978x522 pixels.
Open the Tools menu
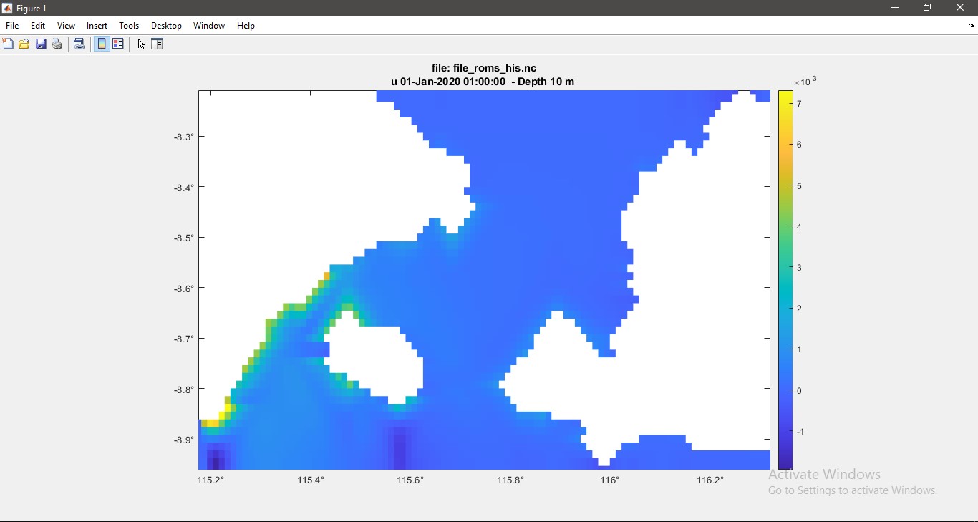coord(129,26)
